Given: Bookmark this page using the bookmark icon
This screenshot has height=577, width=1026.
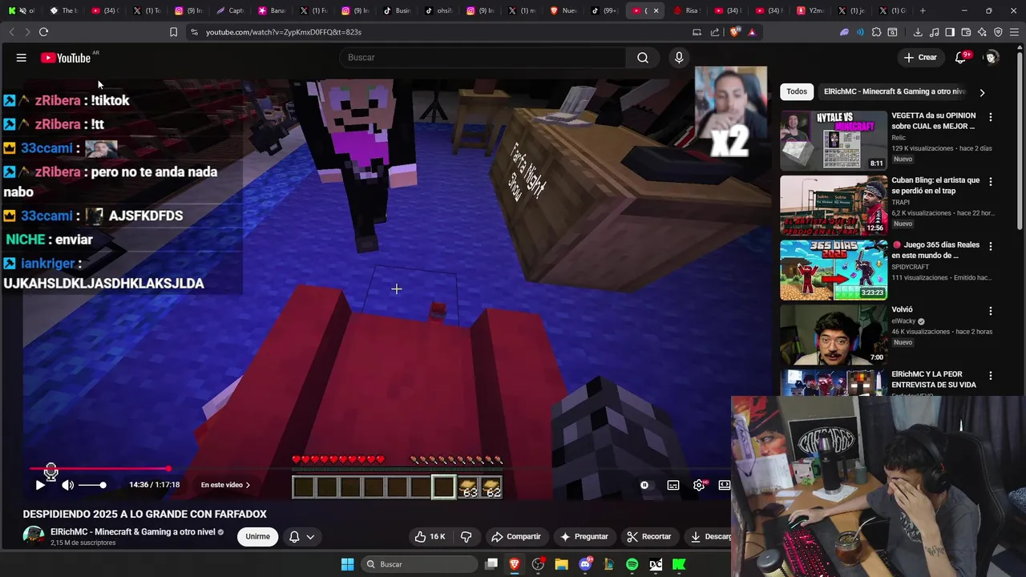Looking at the screenshot, I should coord(173,32).
